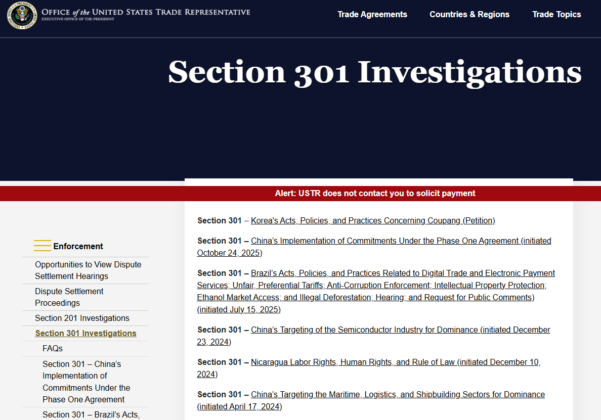This screenshot has height=420, width=601.
Task: Toggle the Enforcement hamburger menu icon
Action: click(x=42, y=246)
